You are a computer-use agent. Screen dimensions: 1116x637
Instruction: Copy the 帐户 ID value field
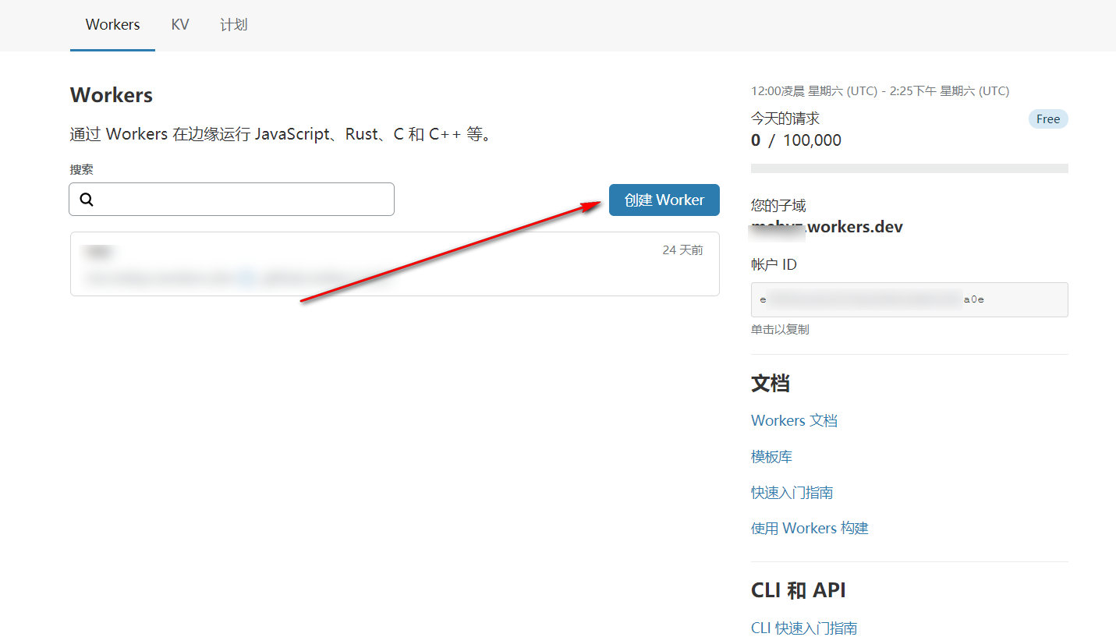(909, 299)
